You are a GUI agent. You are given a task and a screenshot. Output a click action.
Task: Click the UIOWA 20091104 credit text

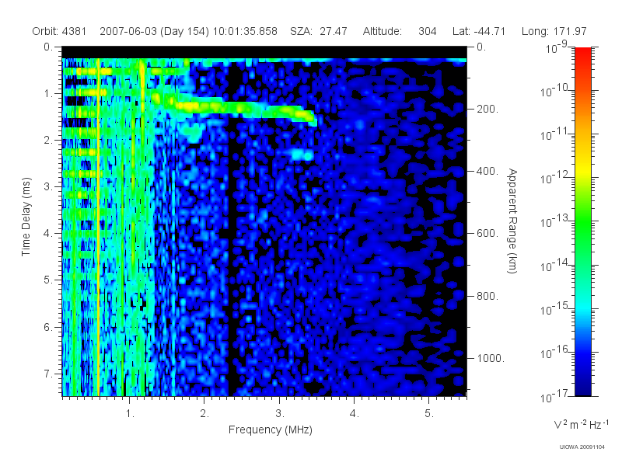582,447
